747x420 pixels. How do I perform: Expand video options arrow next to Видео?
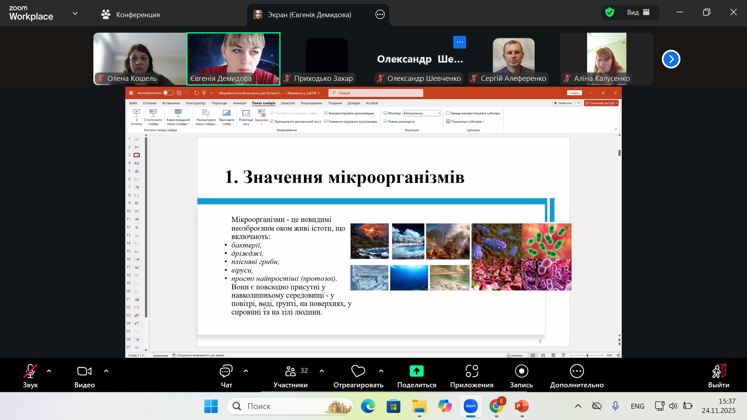106,371
